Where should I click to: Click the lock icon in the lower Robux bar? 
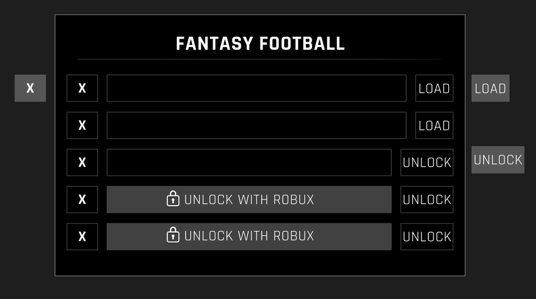(173, 235)
